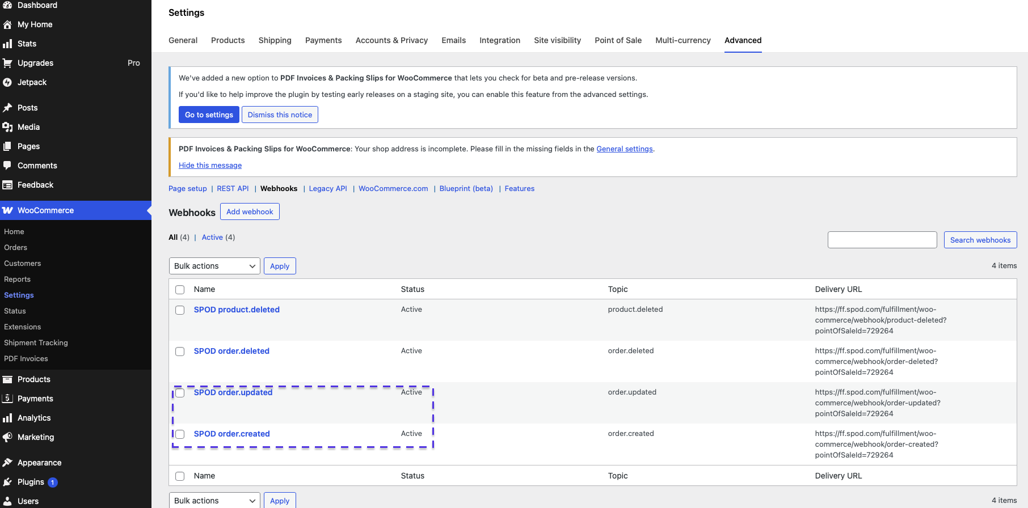The width and height of the screenshot is (1028, 508).
Task: Click the Jetpack icon
Action: point(7,82)
